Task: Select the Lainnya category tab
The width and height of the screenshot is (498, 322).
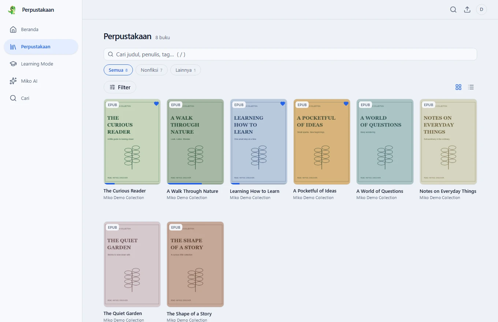Action: tap(186, 70)
